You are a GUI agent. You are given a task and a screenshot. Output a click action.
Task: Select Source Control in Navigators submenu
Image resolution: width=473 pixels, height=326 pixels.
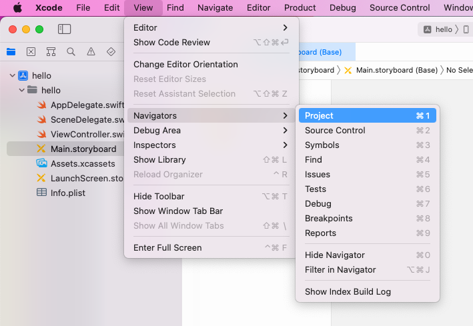tap(368, 130)
